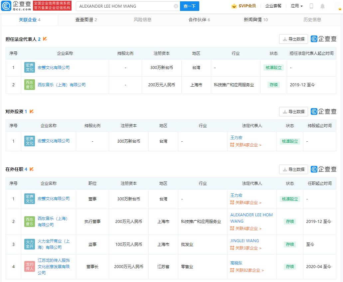Viewport: 343px width, 282px height.
Task: Expand 关联82家企业 under 高晓东
Action: [247, 270]
